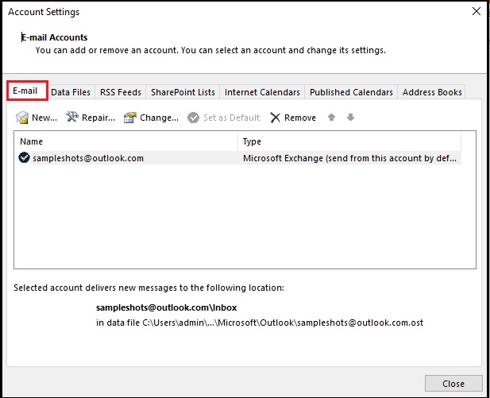Switch to the Data Files tab
This screenshot has height=398, width=490.
tap(71, 92)
